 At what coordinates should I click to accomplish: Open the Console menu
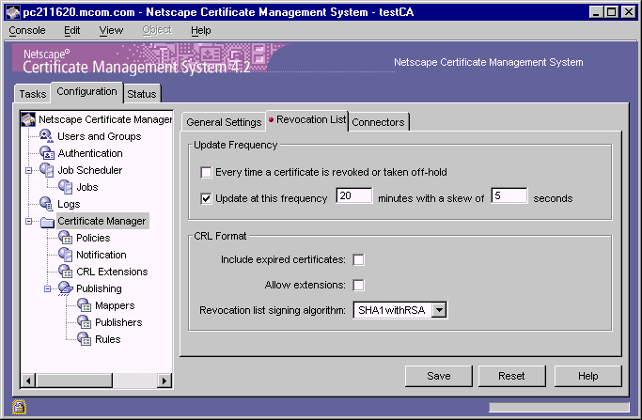27,30
